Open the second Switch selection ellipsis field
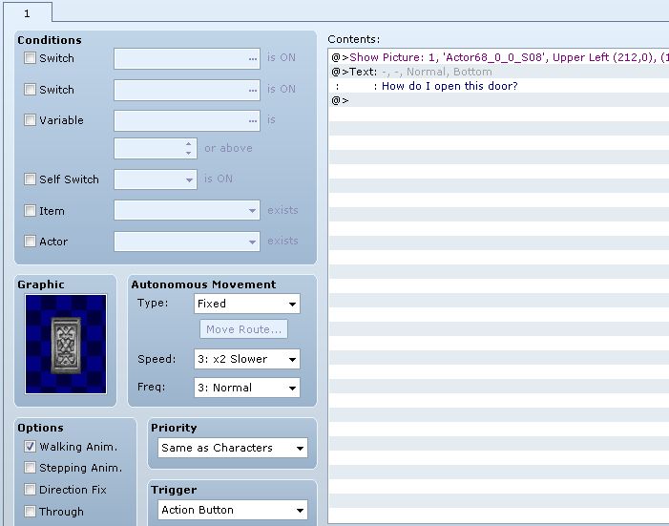669x526 pixels. pos(187,90)
